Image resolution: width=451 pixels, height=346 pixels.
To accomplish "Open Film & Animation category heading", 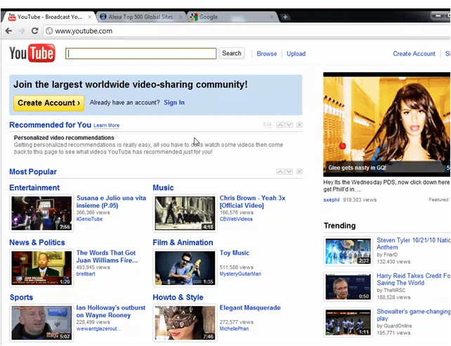I will pyautogui.click(x=183, y=242).
